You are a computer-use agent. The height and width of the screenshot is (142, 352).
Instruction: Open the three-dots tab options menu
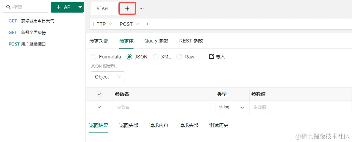click(x=142, y=8)
